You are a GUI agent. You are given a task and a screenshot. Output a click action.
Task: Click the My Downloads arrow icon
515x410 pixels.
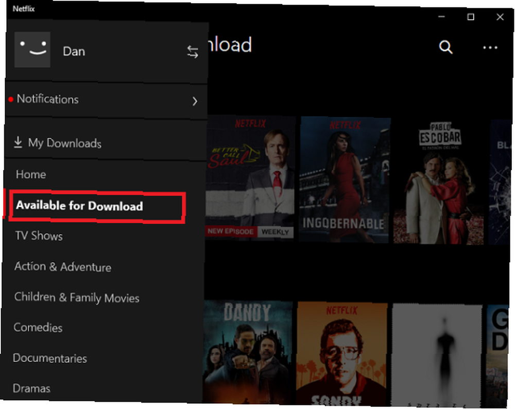point(18,142)
